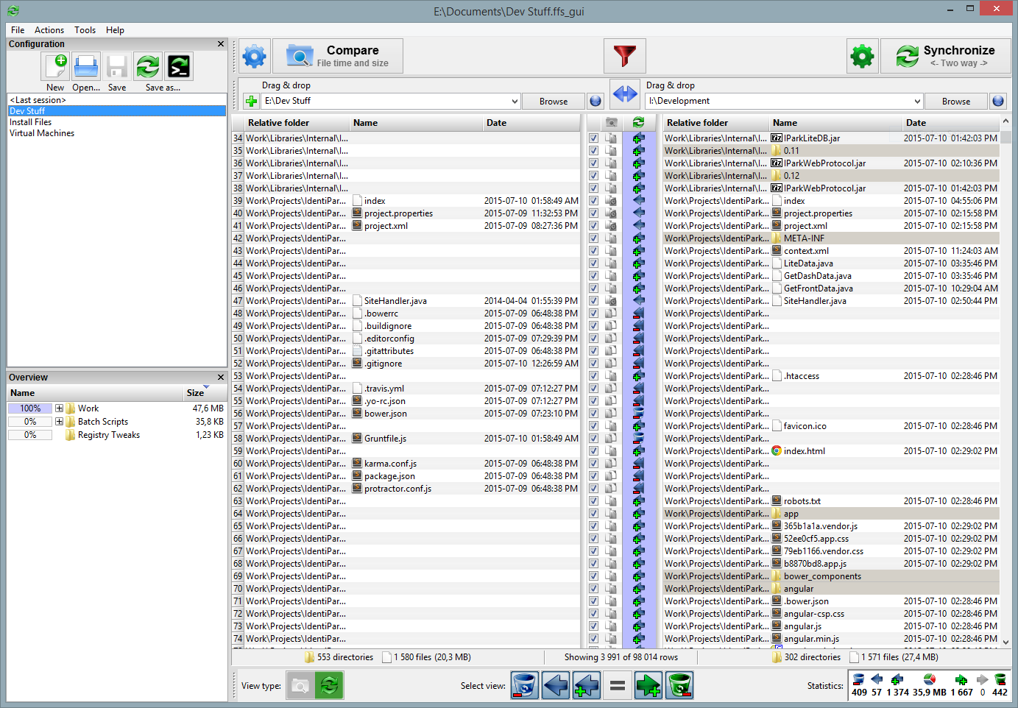Click the scrollbar down arrow in the file grid
1018x708 pixels.
1005,642
